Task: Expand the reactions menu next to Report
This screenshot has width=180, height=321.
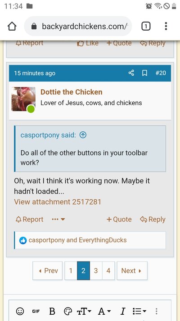Action: pyautogui.click(x=58, y=219)
